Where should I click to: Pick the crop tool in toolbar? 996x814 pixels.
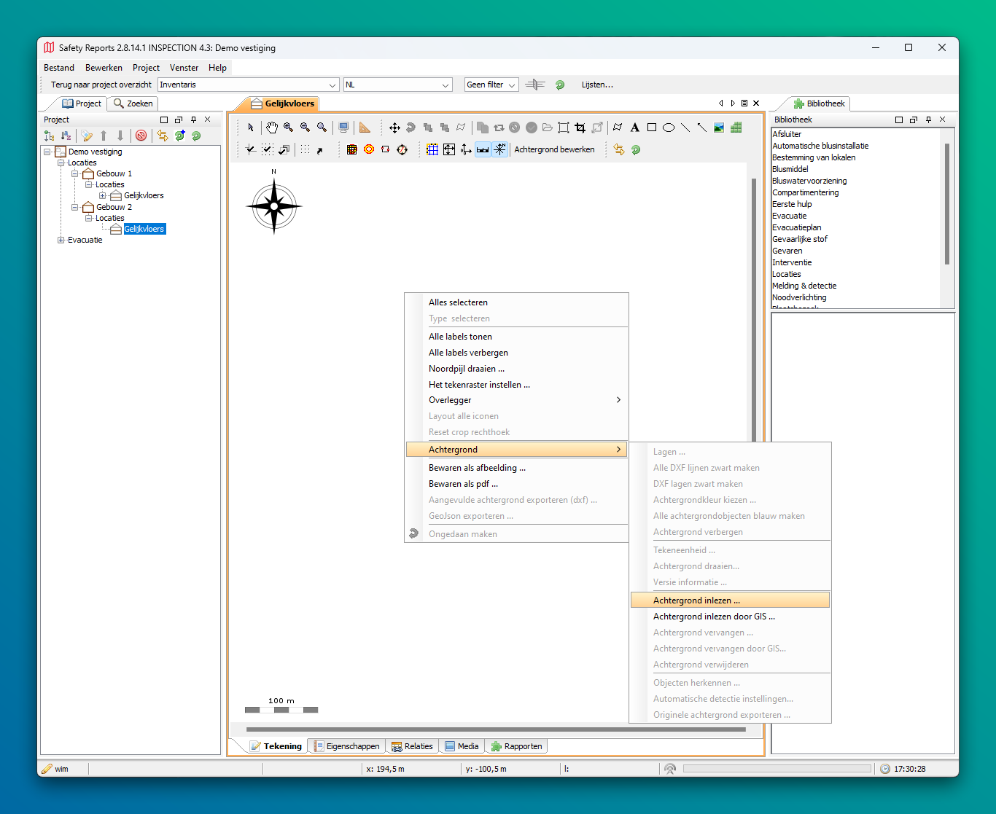[580, 128]
